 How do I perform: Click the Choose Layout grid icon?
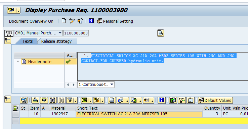point(147,100)
